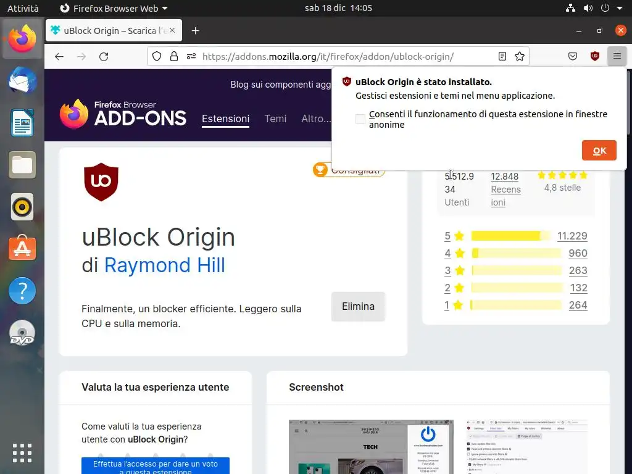Select the Estensioni navigation tab
Screen dimensions: 632x474
click(x=226, y=118)
